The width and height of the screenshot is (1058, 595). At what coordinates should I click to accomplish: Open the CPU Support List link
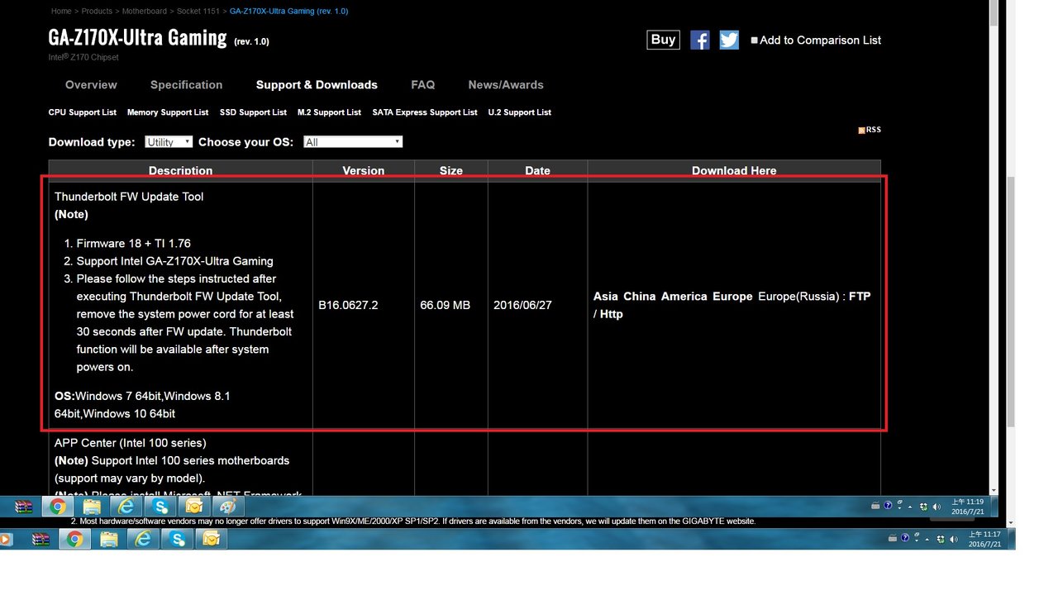(82, 112)
